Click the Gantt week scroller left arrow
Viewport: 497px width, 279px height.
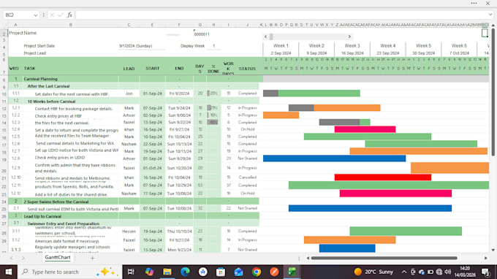(265, 37)
